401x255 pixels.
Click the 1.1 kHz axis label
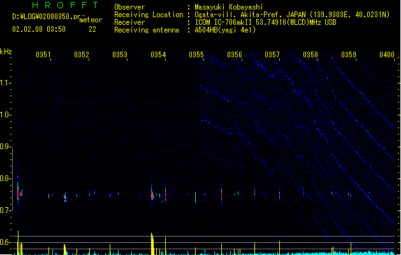click(5, 83)
